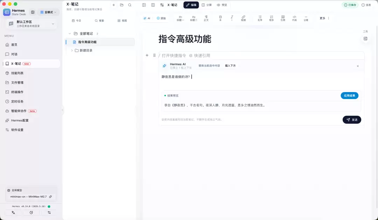Open 定时任务 in the sidebar

tap(31, 101)
